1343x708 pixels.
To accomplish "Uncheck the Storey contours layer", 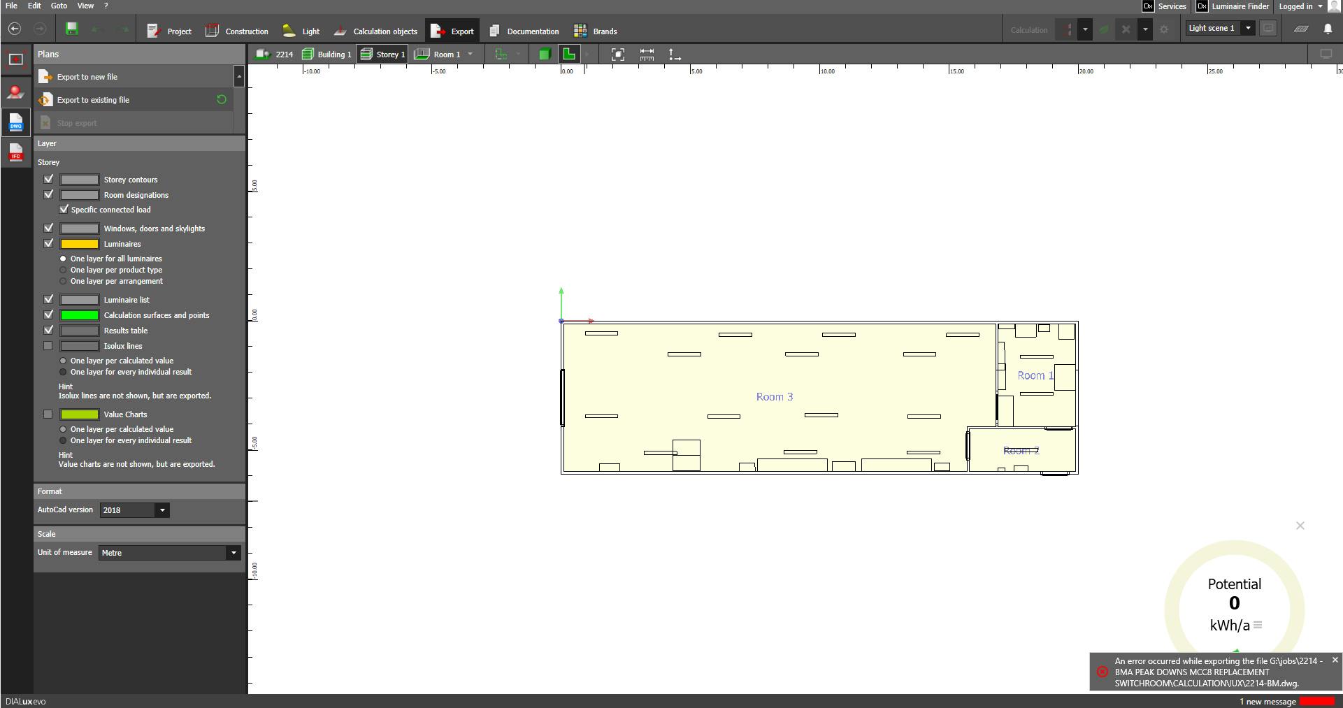I will [48, 180].
